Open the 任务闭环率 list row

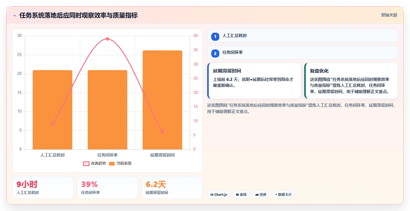pos(302,52)
